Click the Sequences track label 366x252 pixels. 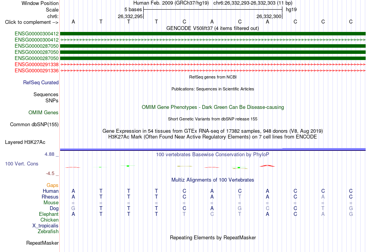(46, 94)
